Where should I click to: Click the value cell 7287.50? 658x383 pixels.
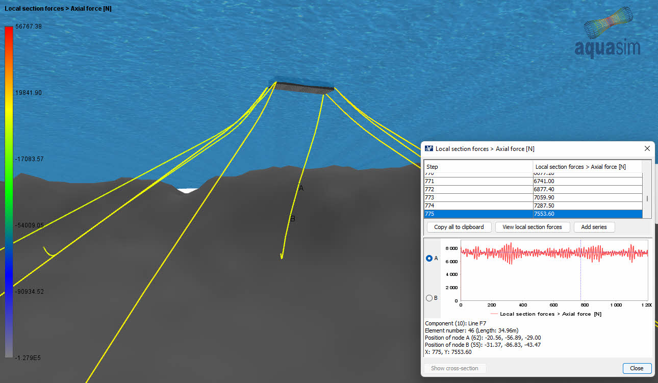[x=587, y=206]
